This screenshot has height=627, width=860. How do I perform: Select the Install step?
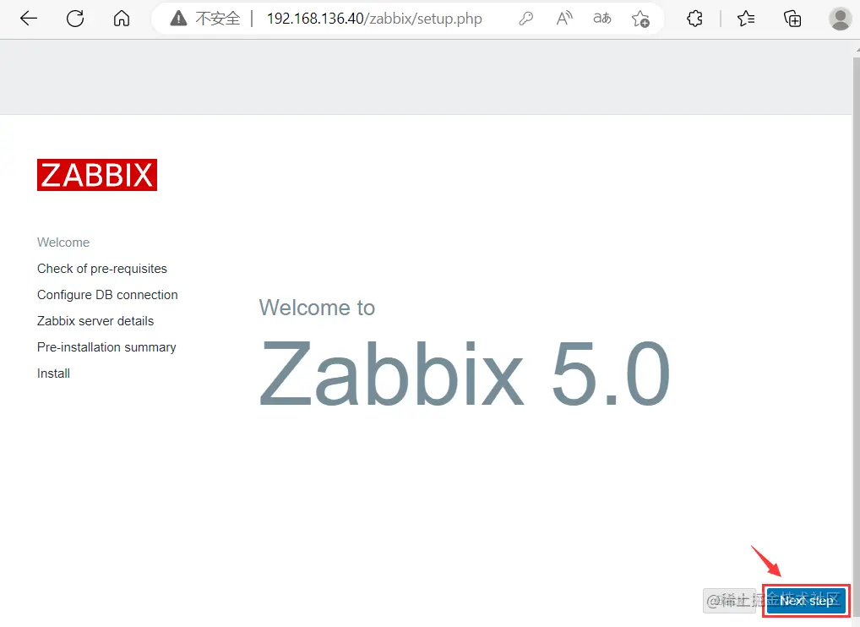tap(53, 373)
